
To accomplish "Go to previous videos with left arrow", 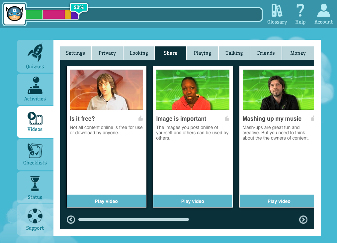I will tap(71, 219).
